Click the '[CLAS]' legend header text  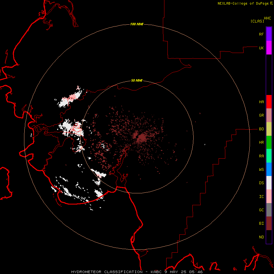pyautogui.click(x=257, y=21)
